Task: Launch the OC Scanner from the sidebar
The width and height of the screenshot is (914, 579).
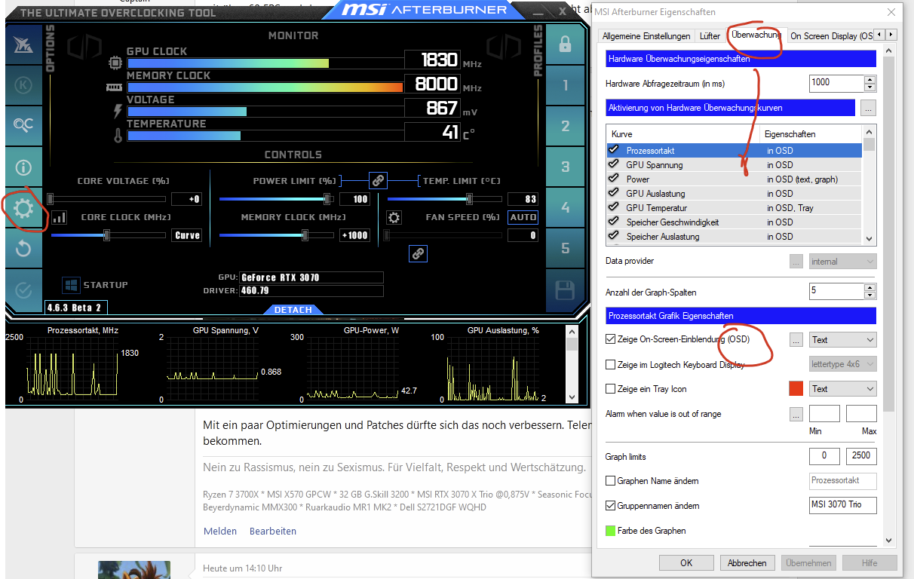Action: pyautogui.click(x=23, y=126)
